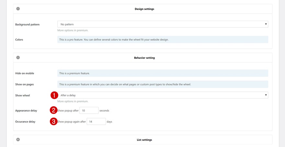Click the Show on pages premium notice
This screenshot has width=285, height=147.
click(163, 85)
